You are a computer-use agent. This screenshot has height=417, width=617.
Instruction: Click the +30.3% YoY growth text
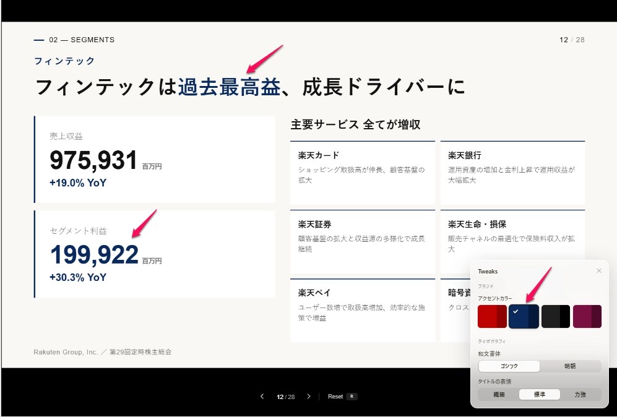coord(78,277)
